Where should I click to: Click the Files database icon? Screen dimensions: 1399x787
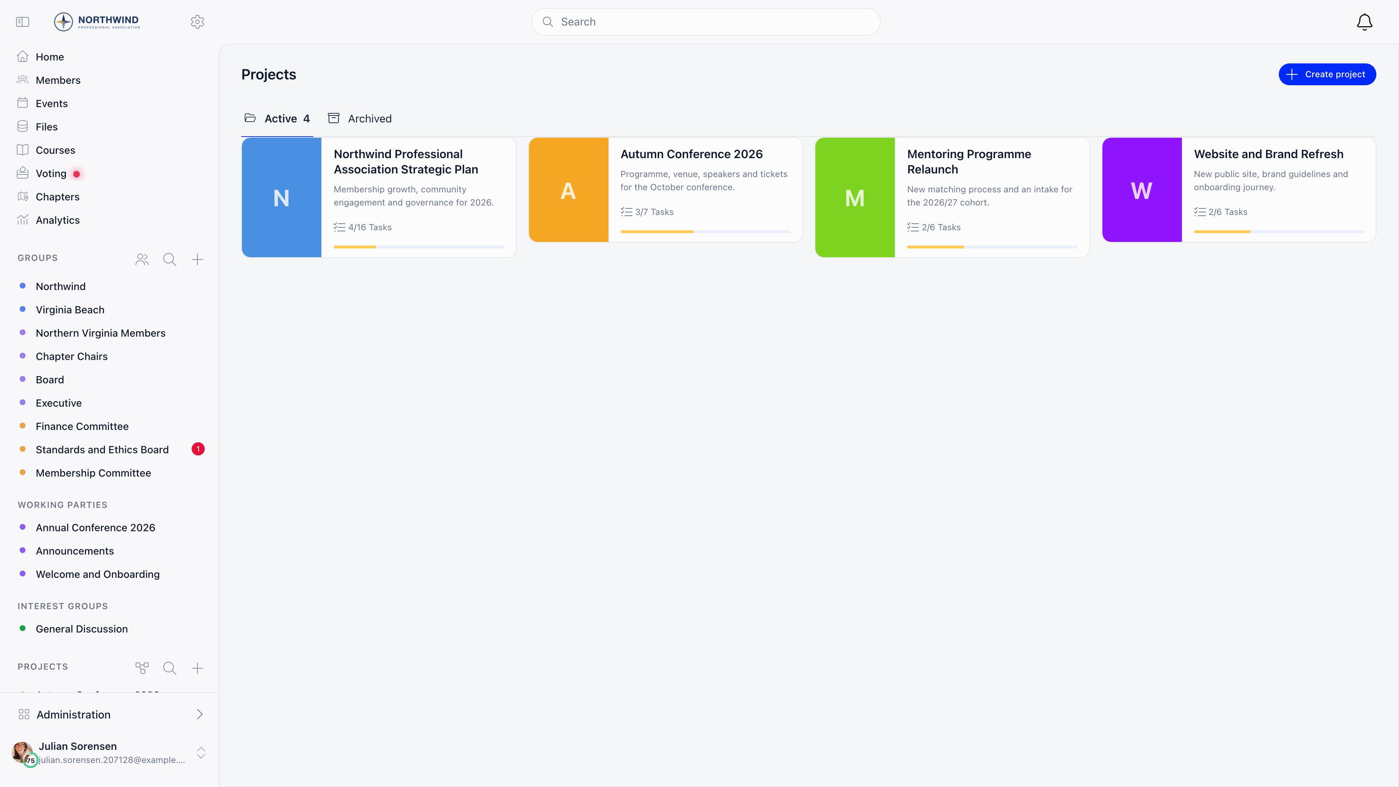pyautogui.click(x=22, y=126)
